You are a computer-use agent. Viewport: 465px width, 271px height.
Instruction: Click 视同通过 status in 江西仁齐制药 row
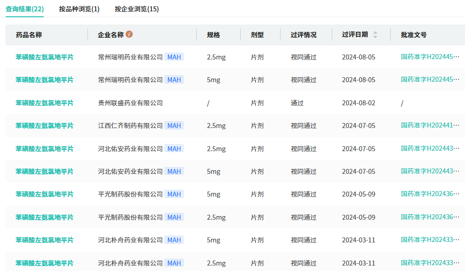click(303, 126)
